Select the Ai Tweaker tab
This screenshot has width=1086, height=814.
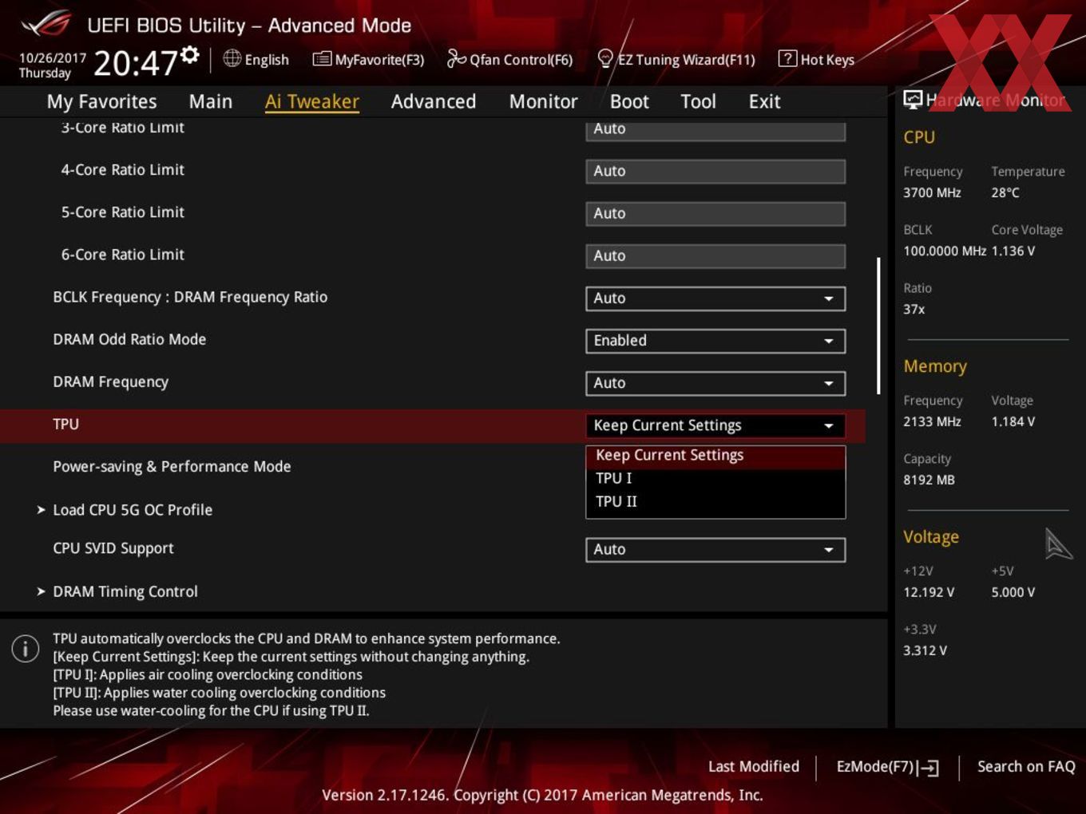coord(312,101)
